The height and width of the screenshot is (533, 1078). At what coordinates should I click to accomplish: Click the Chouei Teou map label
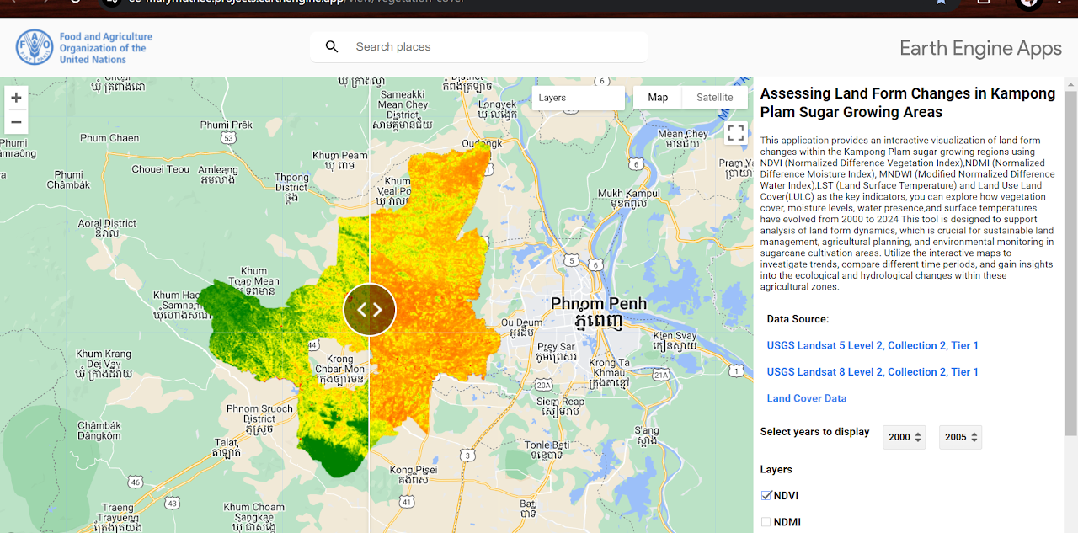(x=161, y=169)
